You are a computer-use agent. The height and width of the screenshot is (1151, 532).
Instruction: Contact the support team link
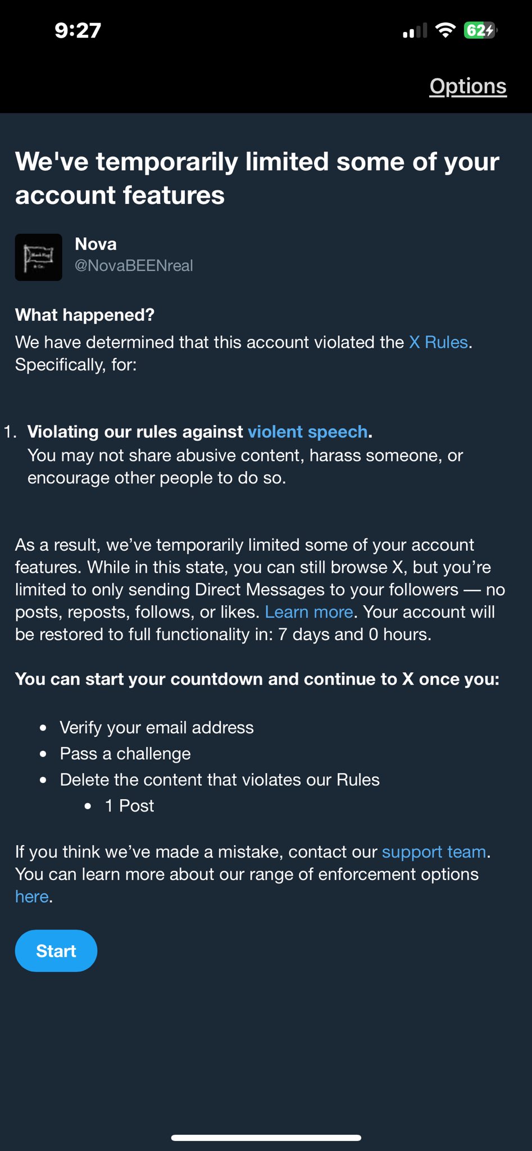(x=434, y=852)
